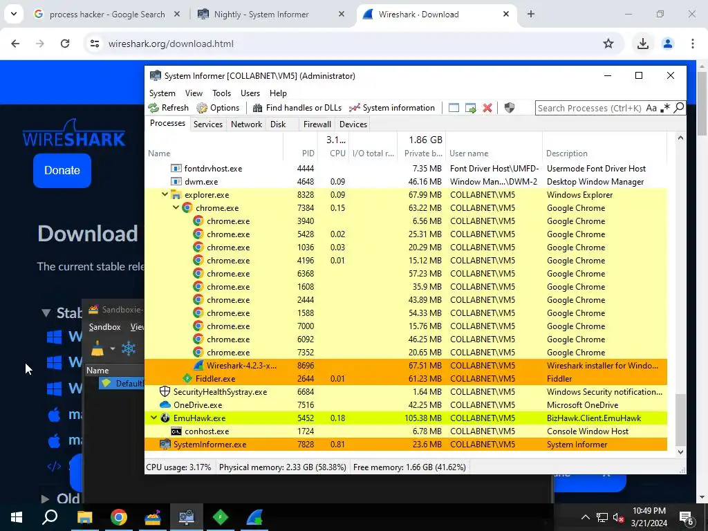Open System information graph window
708x531 pixels.
pos(392,107)
